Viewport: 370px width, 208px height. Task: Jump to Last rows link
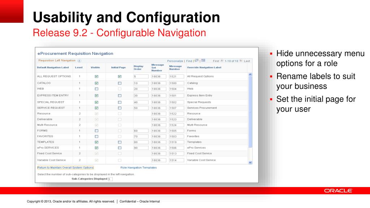(247, 61)
